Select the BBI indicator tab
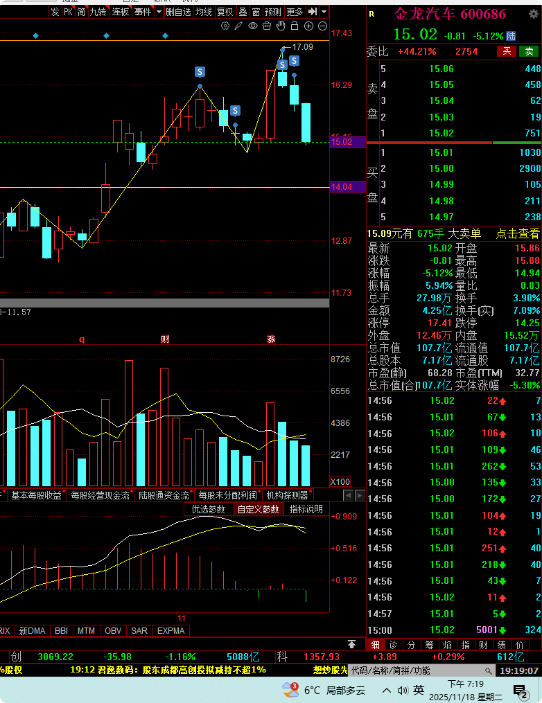 (62, 631)
